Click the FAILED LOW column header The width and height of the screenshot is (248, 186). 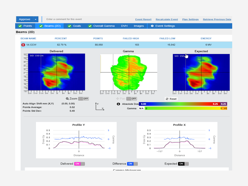[167, 38]
